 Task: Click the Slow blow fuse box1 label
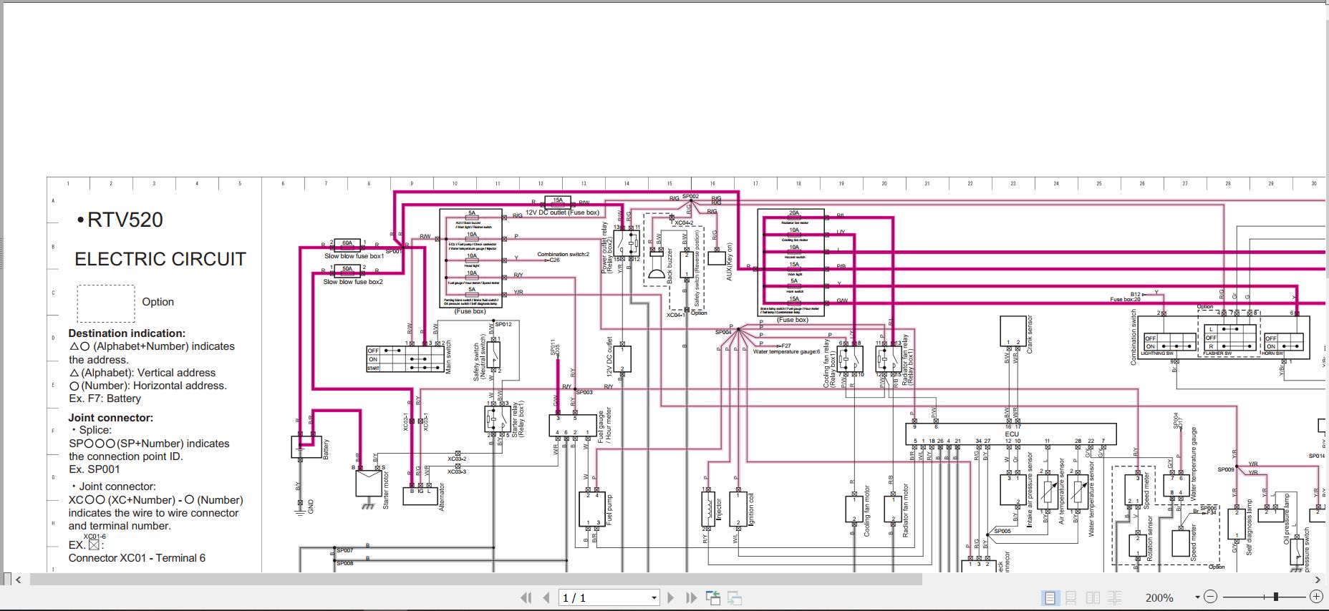pos(354,256)
